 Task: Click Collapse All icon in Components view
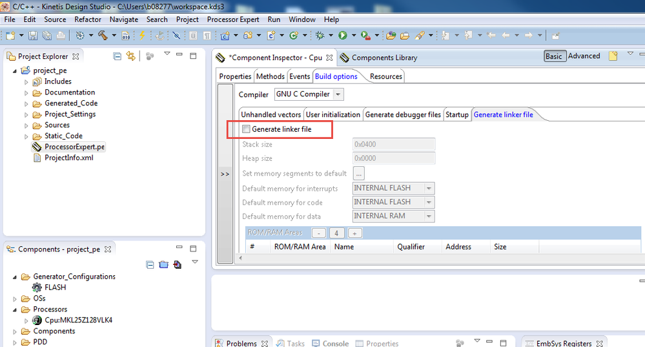click(150, 265)
